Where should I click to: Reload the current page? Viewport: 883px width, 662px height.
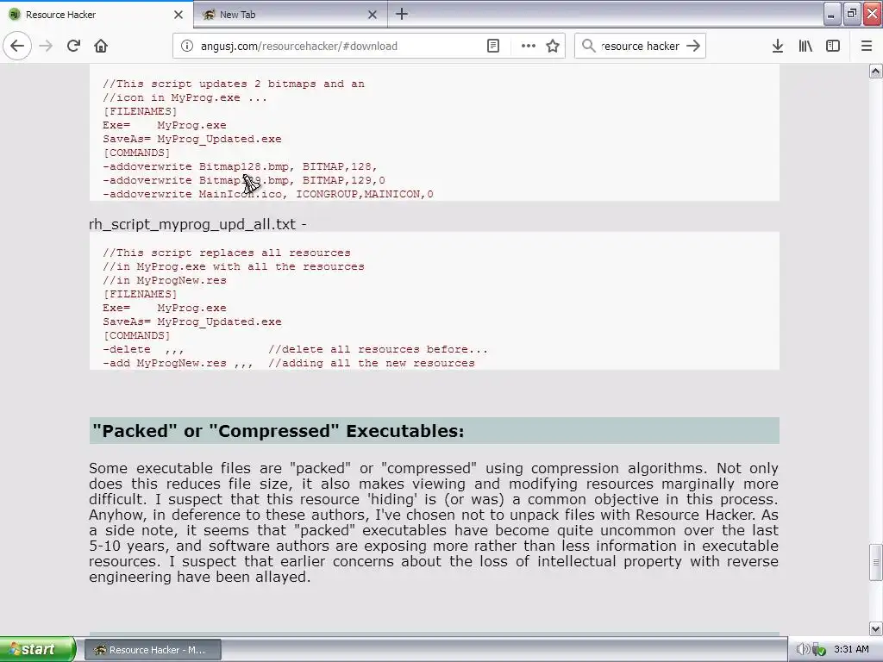click(73, 46)
